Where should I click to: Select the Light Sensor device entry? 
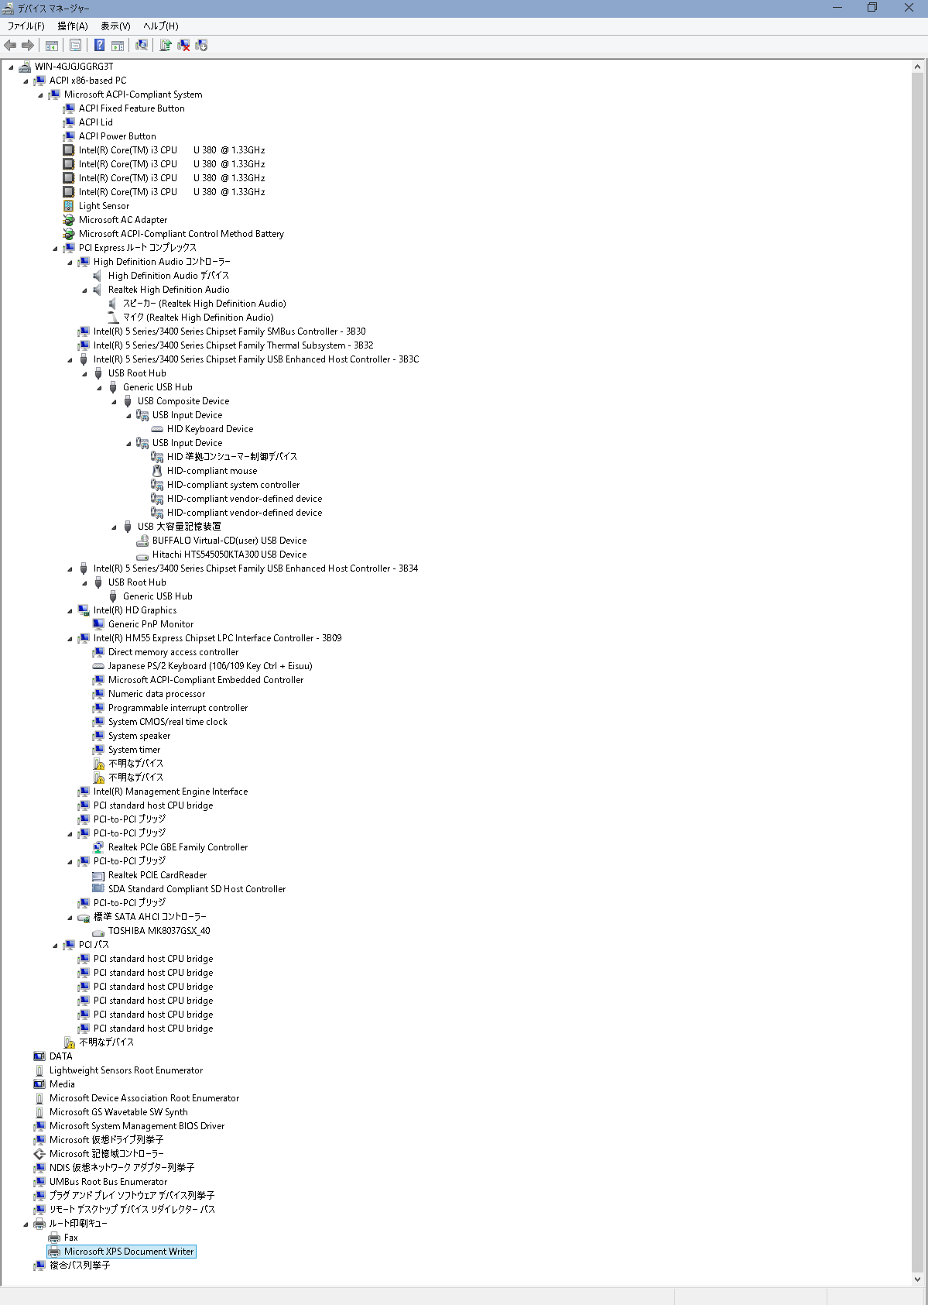click(104, 206)
